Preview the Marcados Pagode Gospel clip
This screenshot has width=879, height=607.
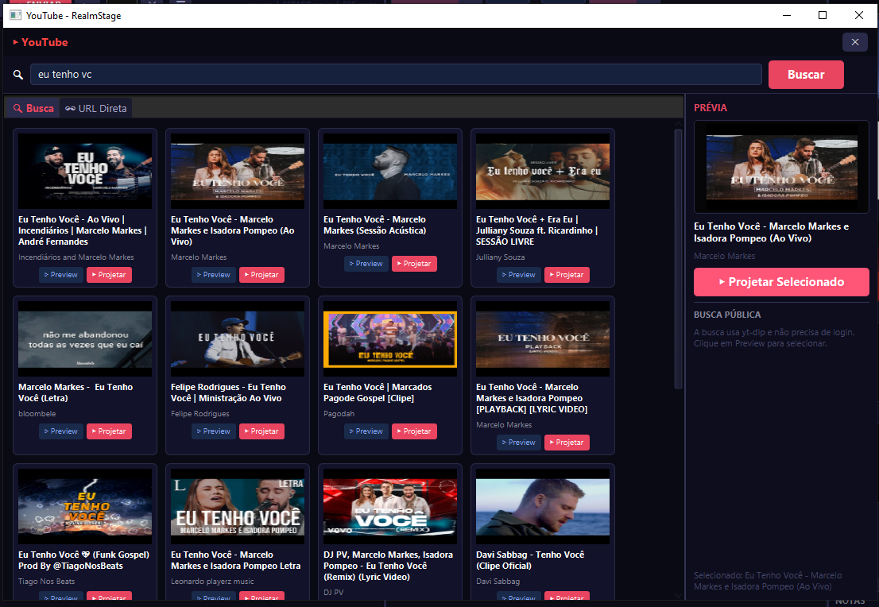[x=366, y=431]
